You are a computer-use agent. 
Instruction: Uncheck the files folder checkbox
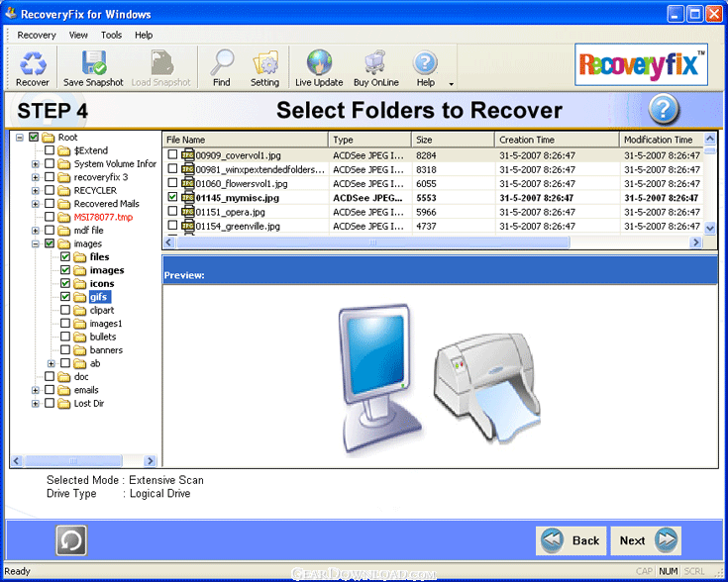pos(65,256)
